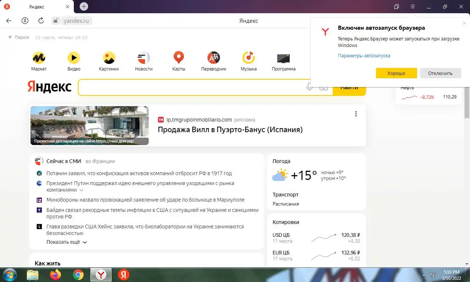Screen dimensions: 470x282
Task: Open the Глава разведки США Хейнс headline
Action: [x=145, y=230]
